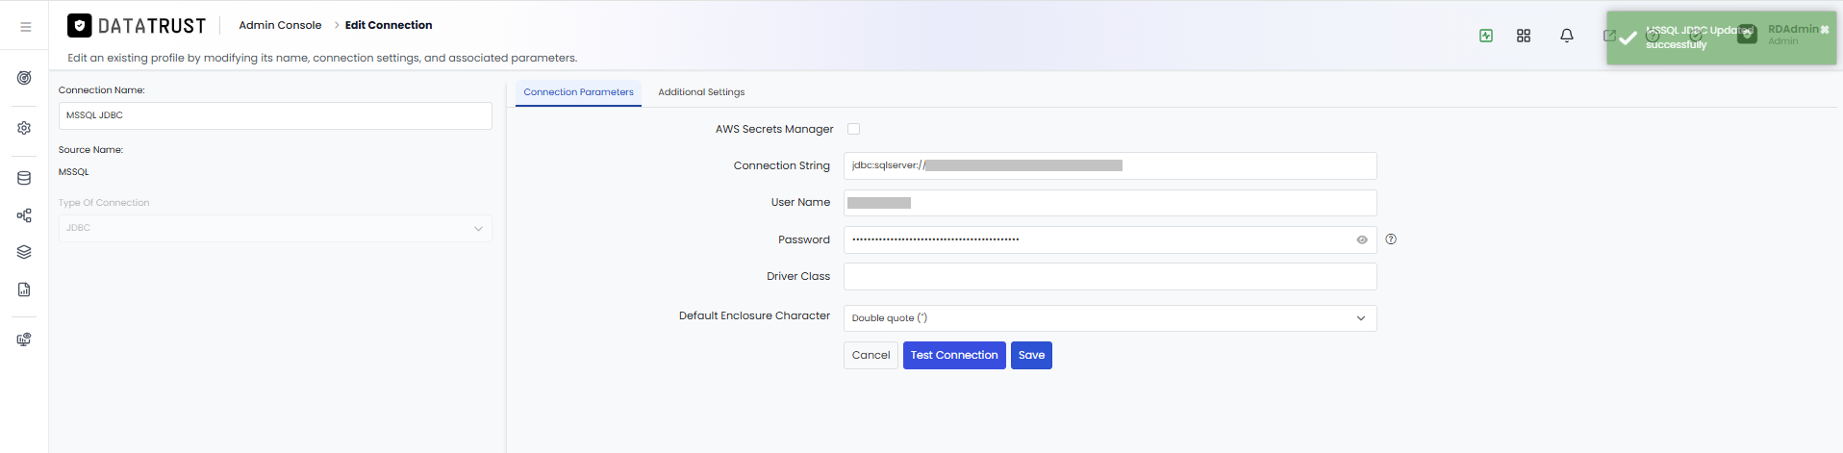Click the password help question mark
1843x453 pixels.
click(1391, 239)
